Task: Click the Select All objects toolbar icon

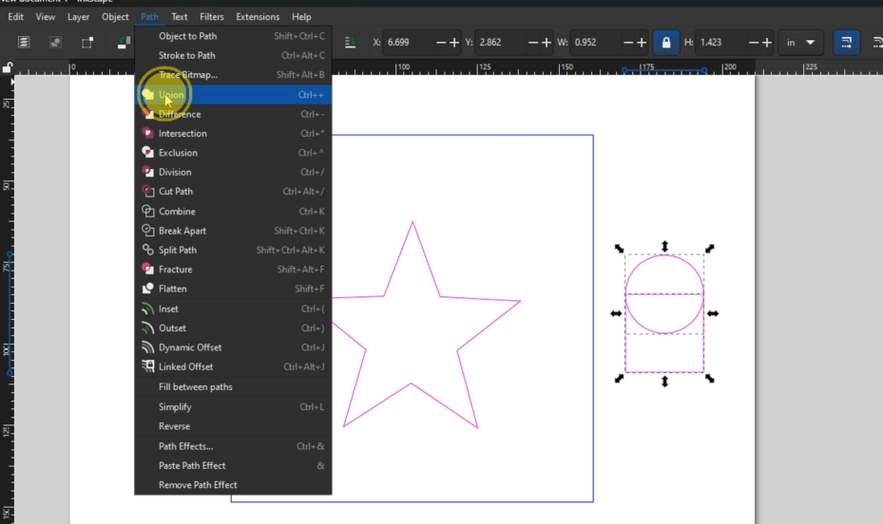Action: tap(24, 43)
